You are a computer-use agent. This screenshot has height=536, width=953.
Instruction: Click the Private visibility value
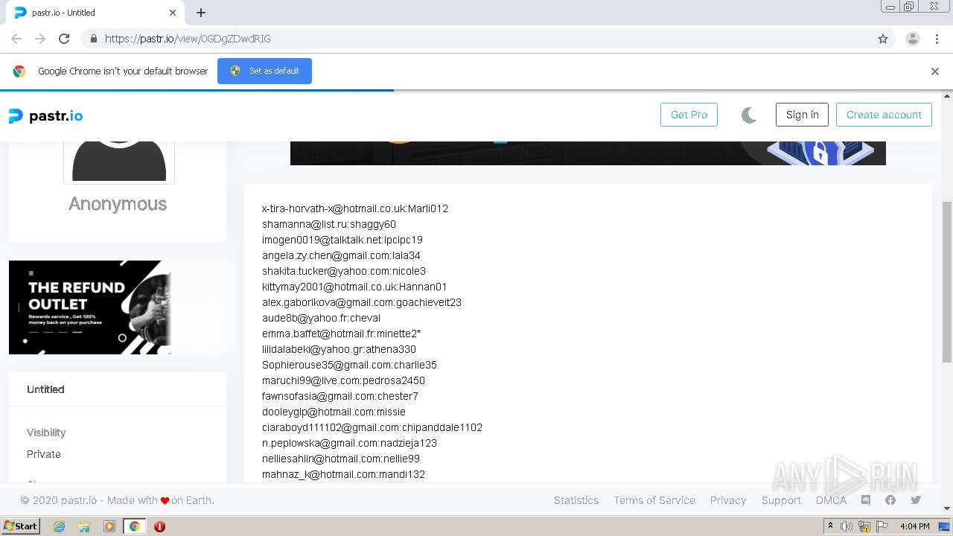pos(44,454)
